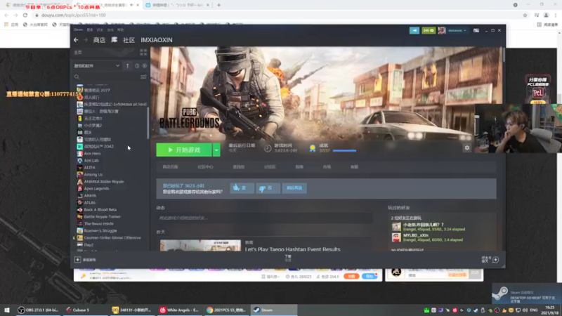Screen dimensions: 562x316
Task: Open the 社区 community tab
Action: [129, 40]
